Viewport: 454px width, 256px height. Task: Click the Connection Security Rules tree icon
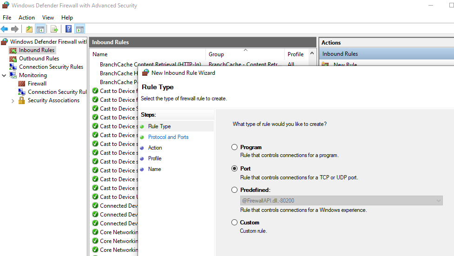(x=13, y=67)
